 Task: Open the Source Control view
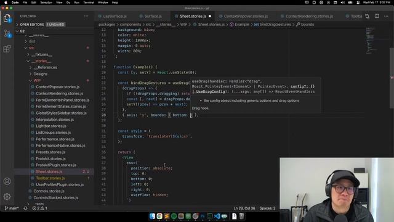pyautogui.click(x=7, y=33)
